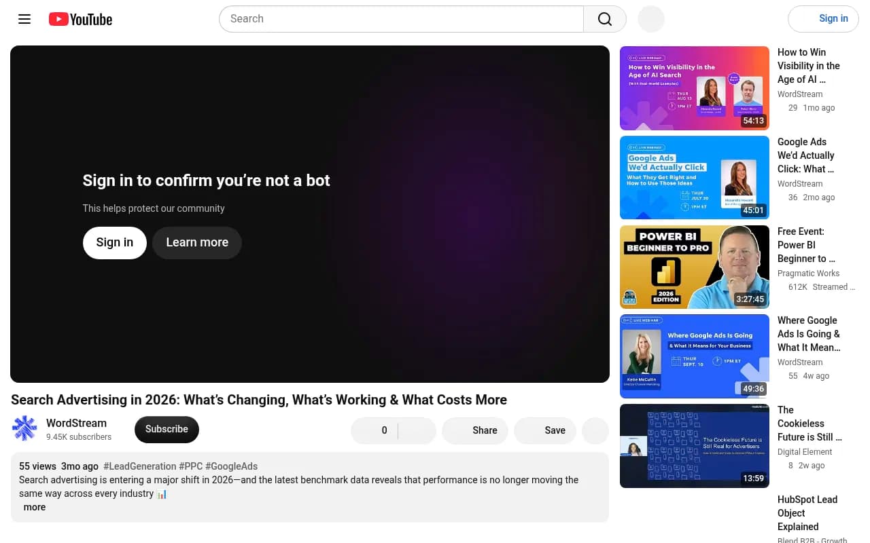Open the #GoogleAds hashtag

click(x=231, y=466)
